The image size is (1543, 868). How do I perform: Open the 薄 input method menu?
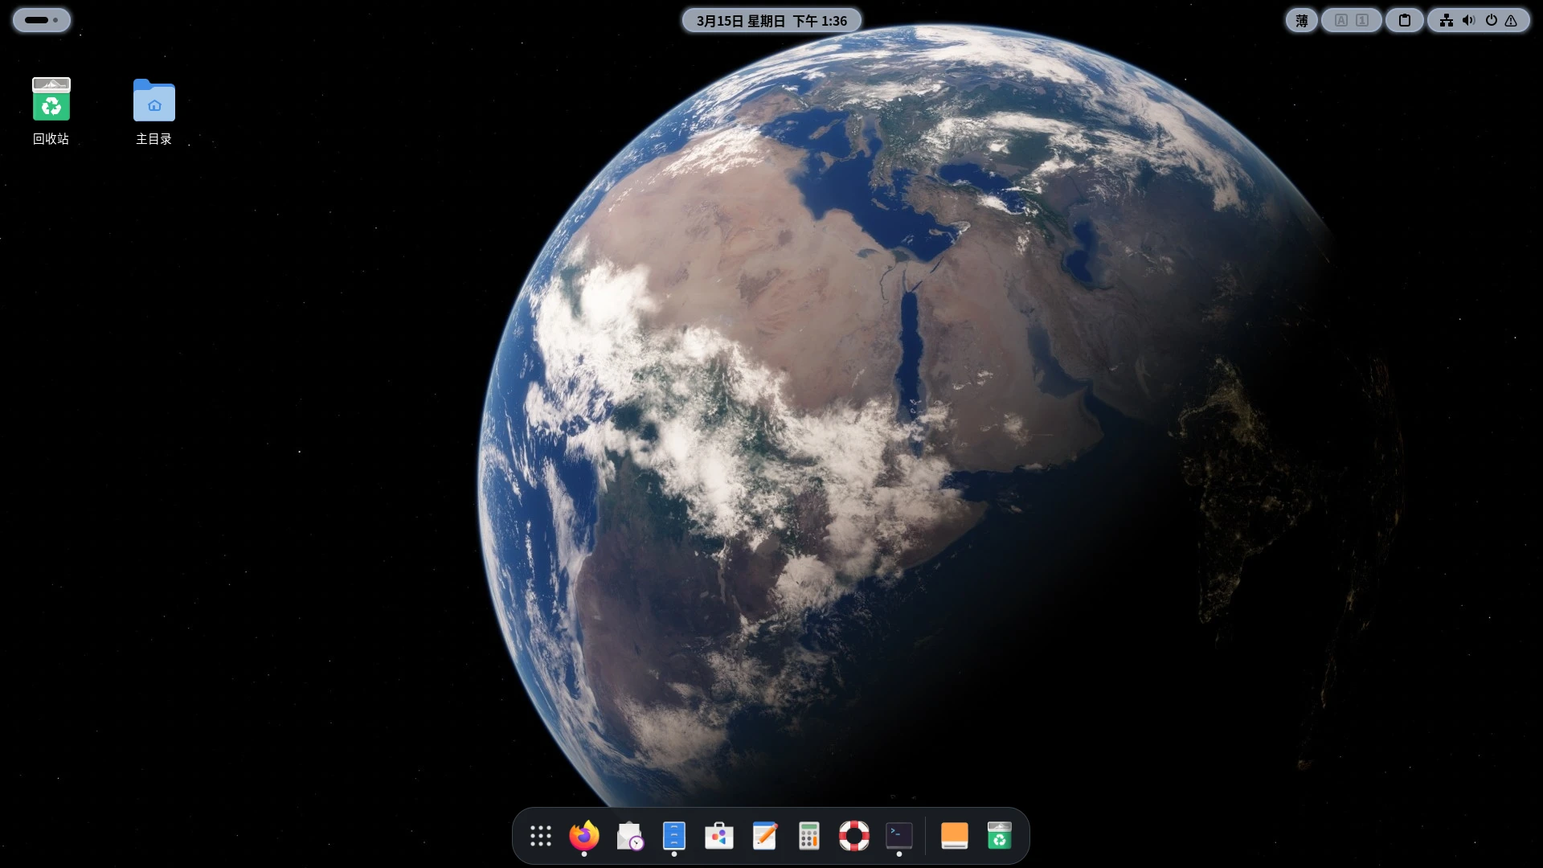pos(1302,21)
